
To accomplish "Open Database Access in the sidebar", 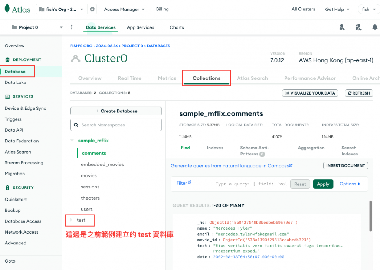I will click(23, 221).
